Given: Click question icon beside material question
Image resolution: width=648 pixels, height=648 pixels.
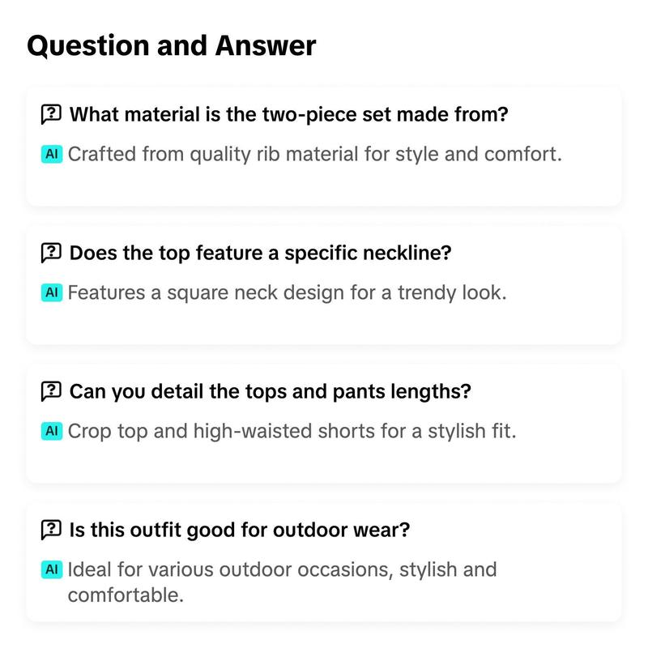Looking at the screenshot, I should [x=51, y=114].
